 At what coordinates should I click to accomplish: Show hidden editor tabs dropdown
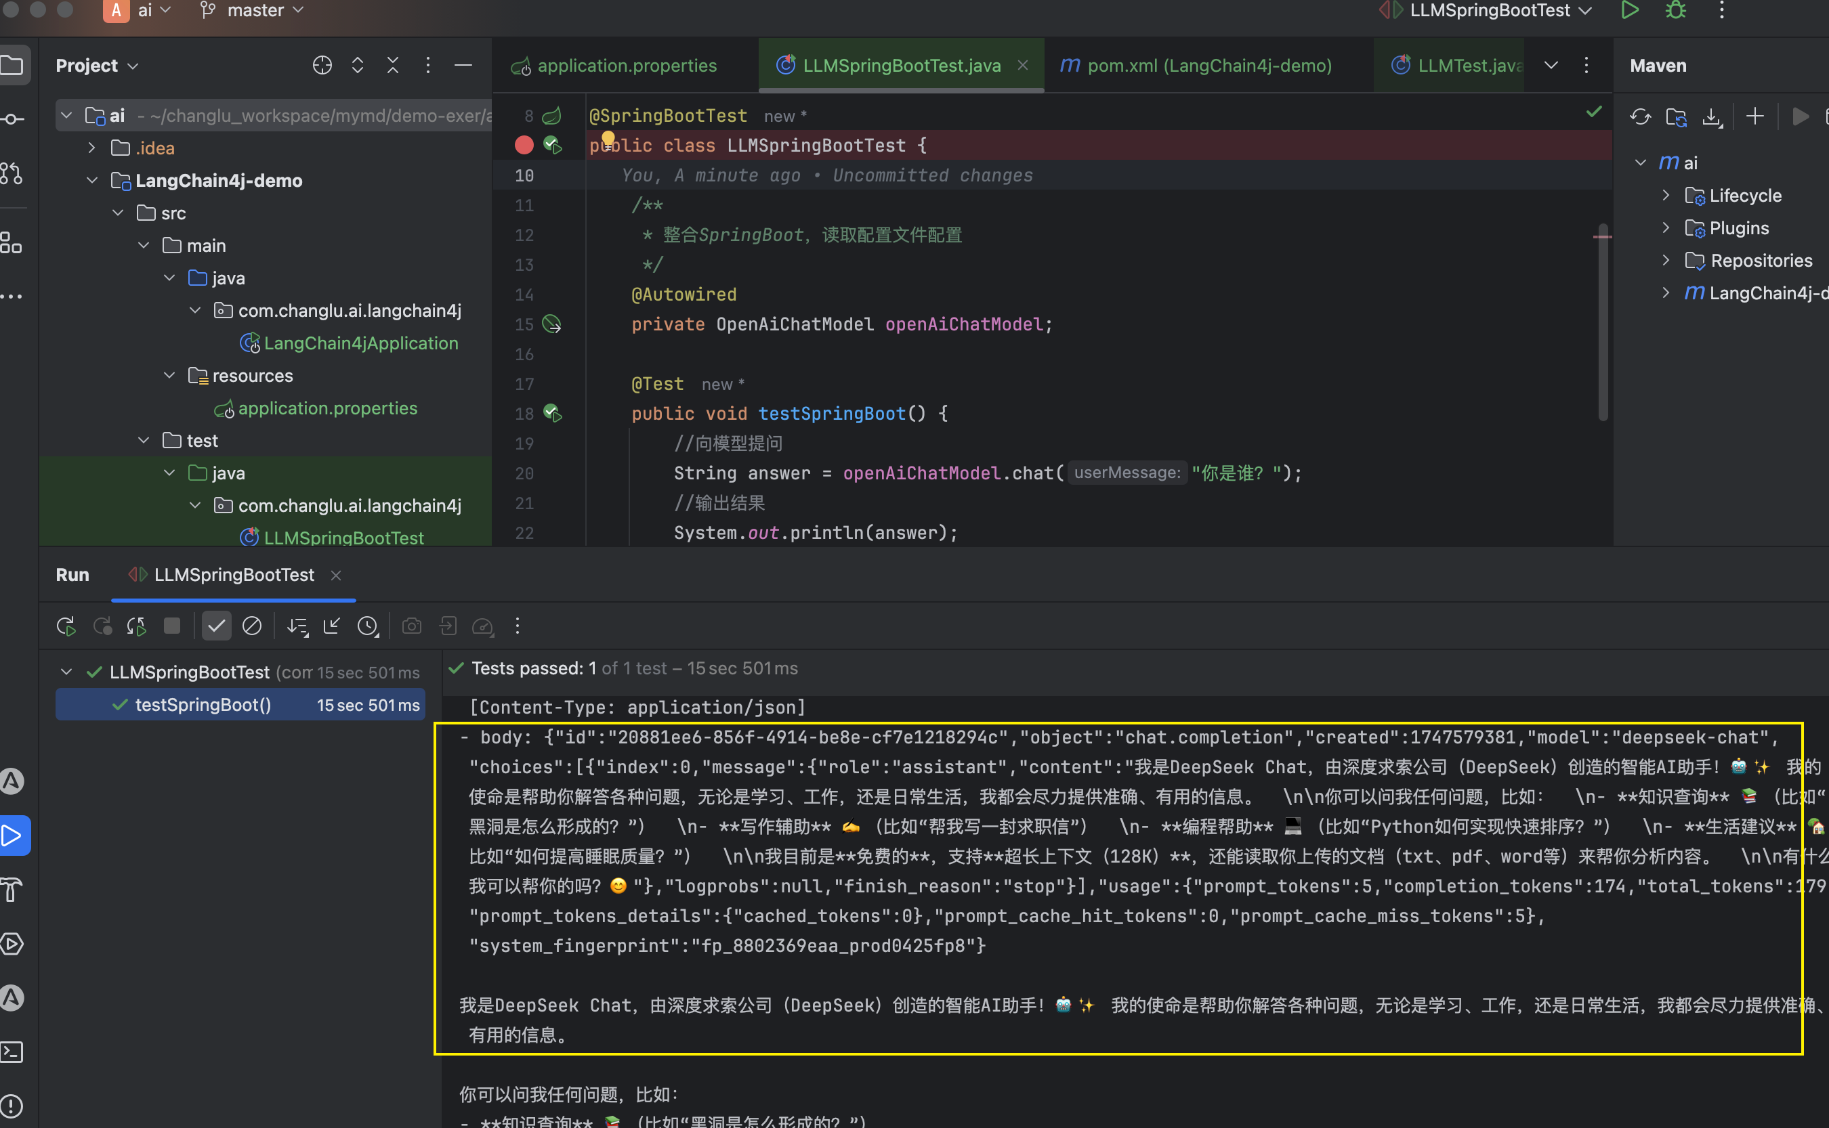click(x=1551, y=66)
